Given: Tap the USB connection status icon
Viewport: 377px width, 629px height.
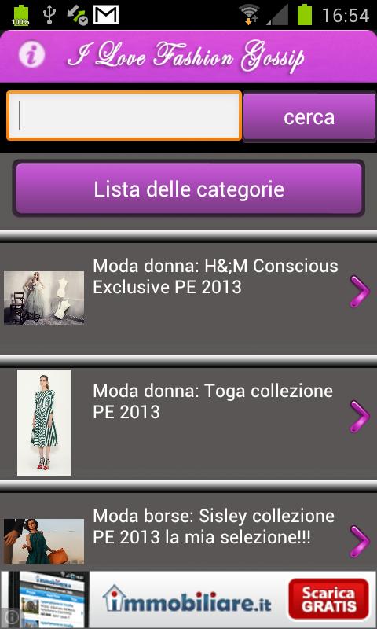Looking at the screenshot, I should pos(49,15).
